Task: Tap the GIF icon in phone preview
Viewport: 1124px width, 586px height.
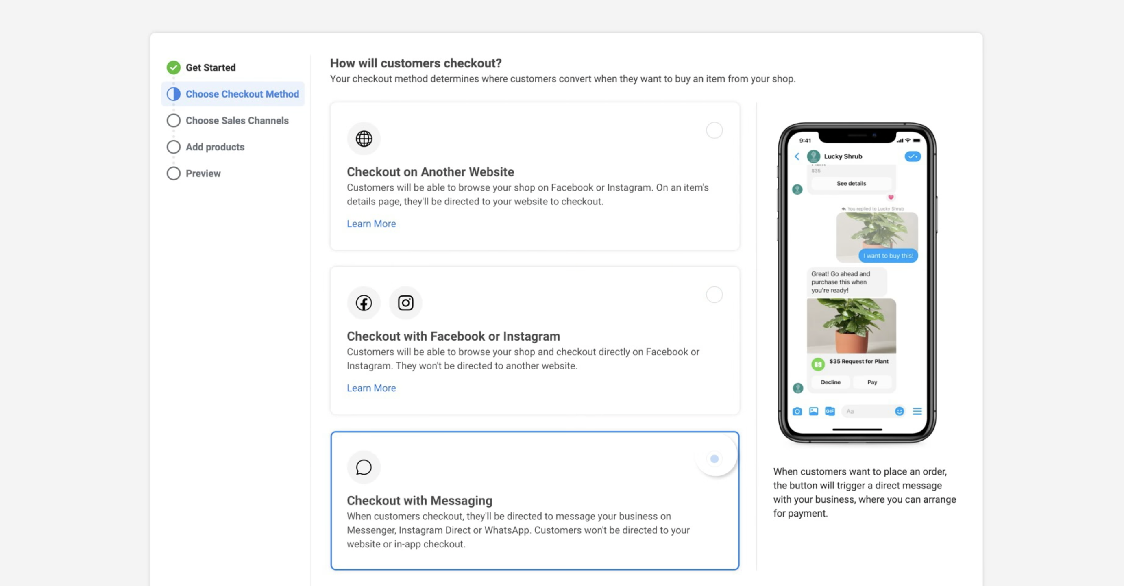Action: tap(830, 411)
